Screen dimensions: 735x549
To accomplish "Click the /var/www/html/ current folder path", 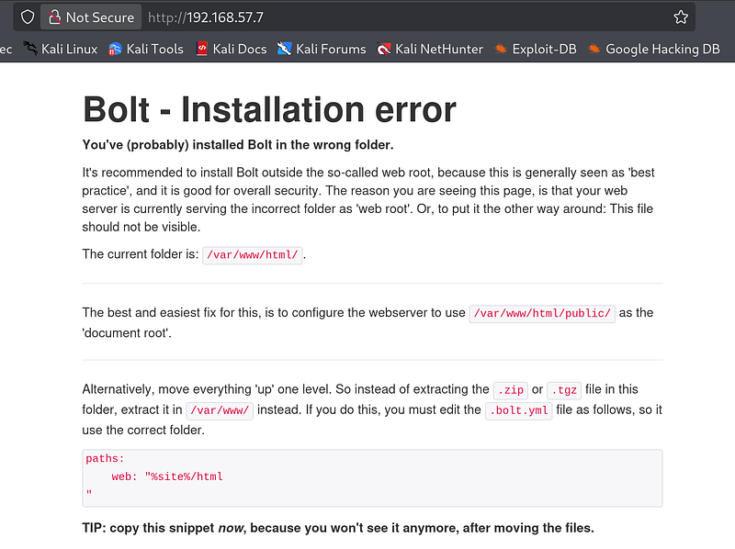I will 253,255.
